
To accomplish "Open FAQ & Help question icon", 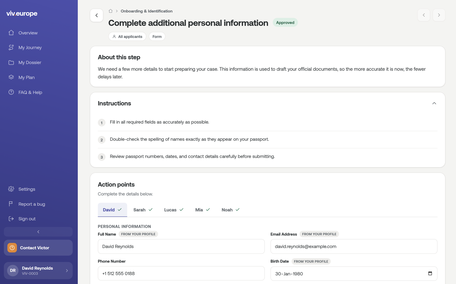I will tap(11, 92).
